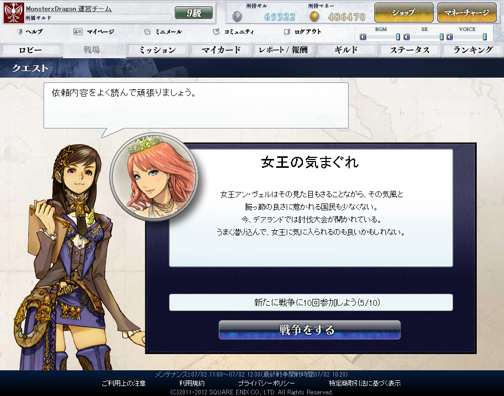Open Community via the pencil note icon

(216, 31)
